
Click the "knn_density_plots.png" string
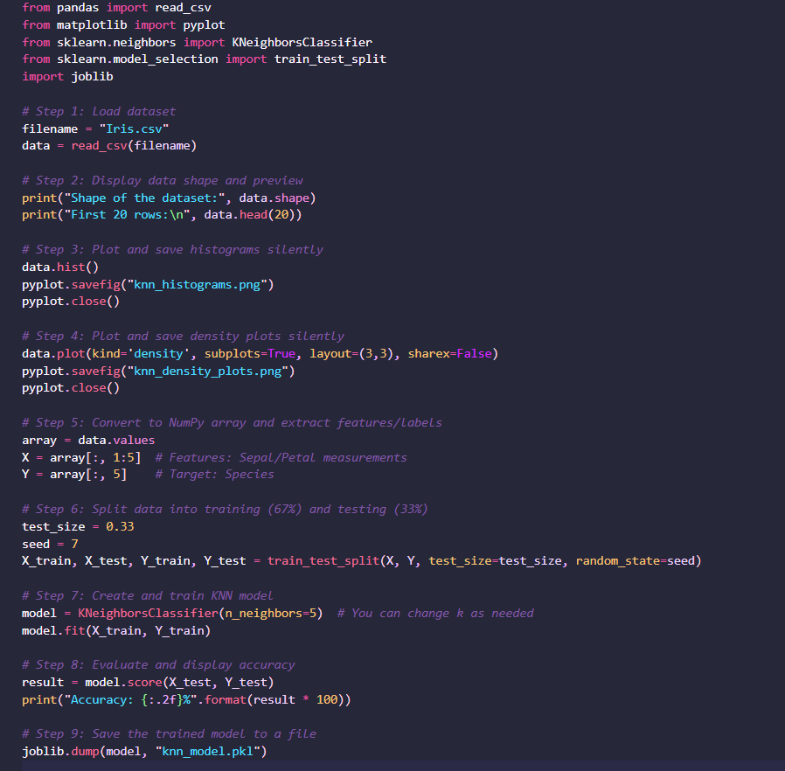(208, 372)
